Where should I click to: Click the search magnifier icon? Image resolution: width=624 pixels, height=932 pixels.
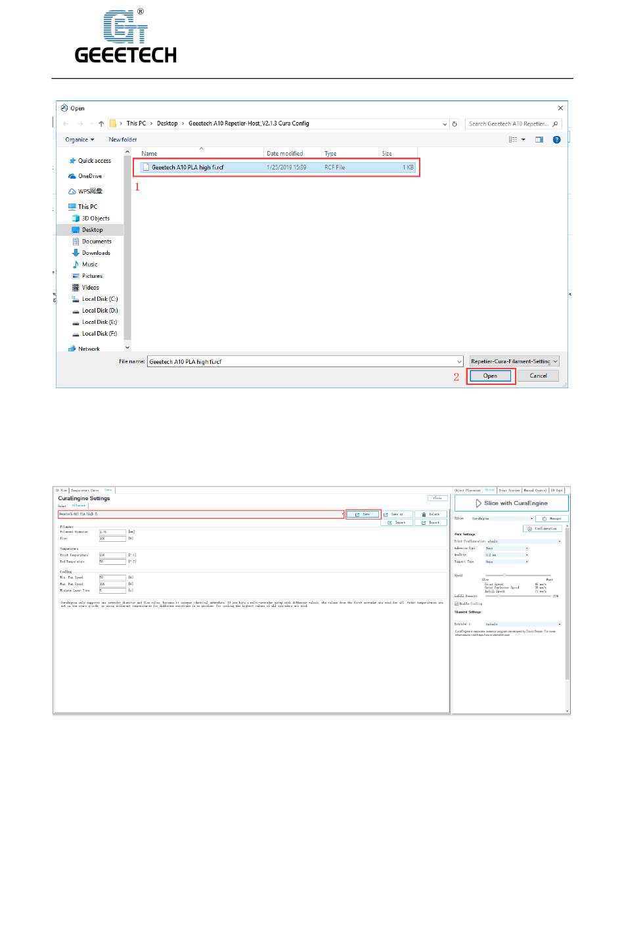[x=556, y=123]
